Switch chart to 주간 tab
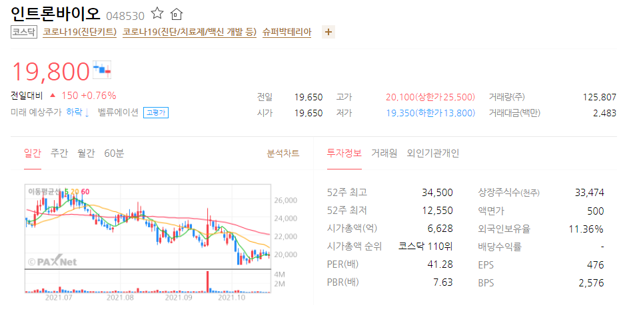 pyautogui.click(x=59, y=153)
